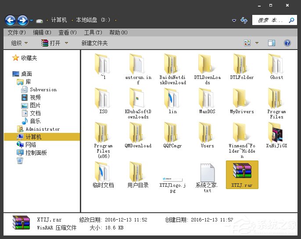Expand the arrow after 本地磁盘 (D:)
This screenshot has width=301, height=239.
click(115, 20)
